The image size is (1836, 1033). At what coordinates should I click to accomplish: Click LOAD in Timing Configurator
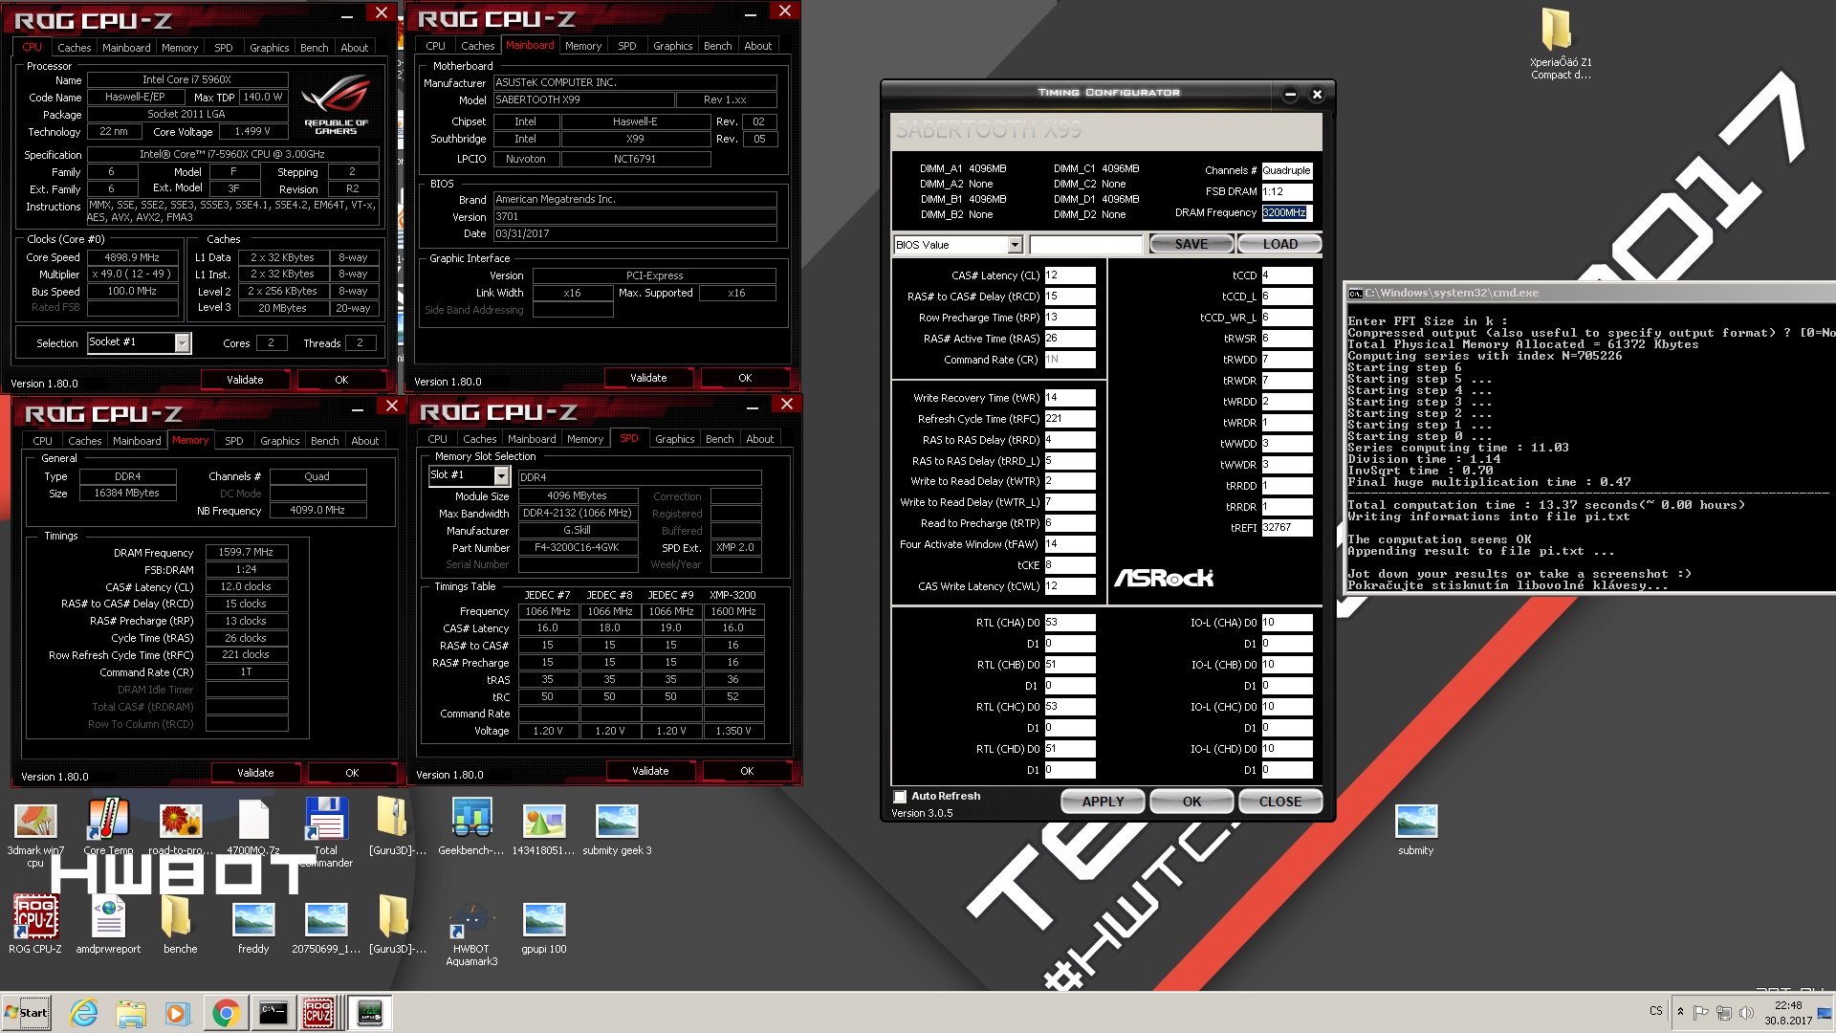(1279, 244)
